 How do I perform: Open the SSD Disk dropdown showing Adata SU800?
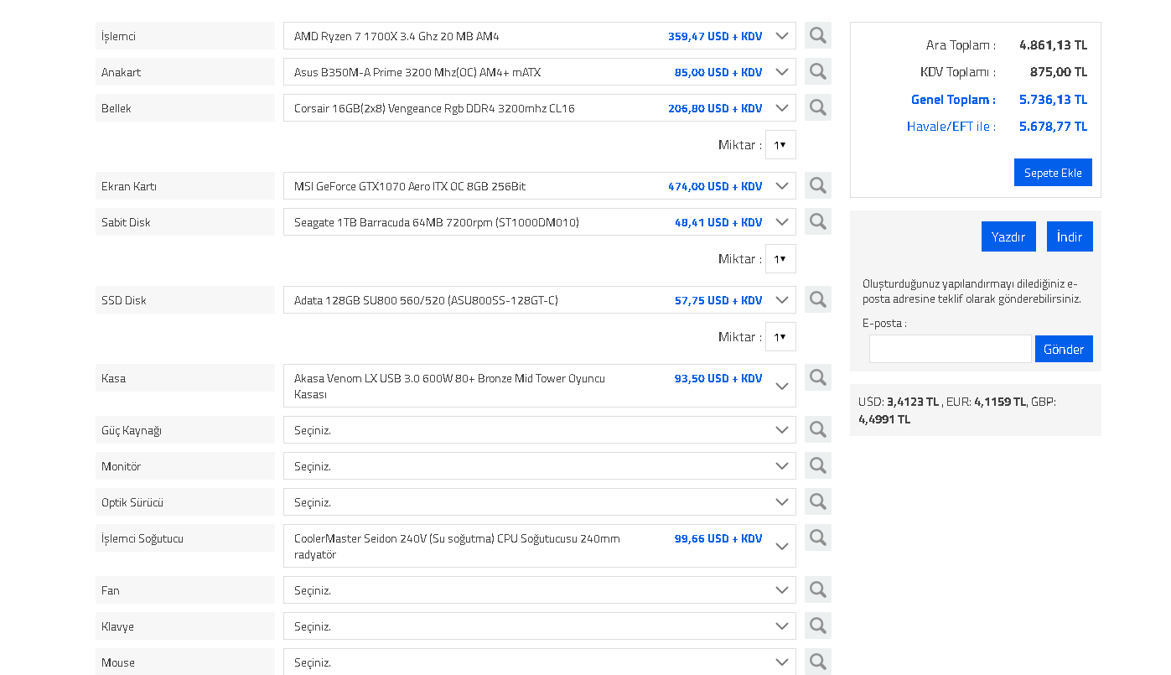[540, 300]
